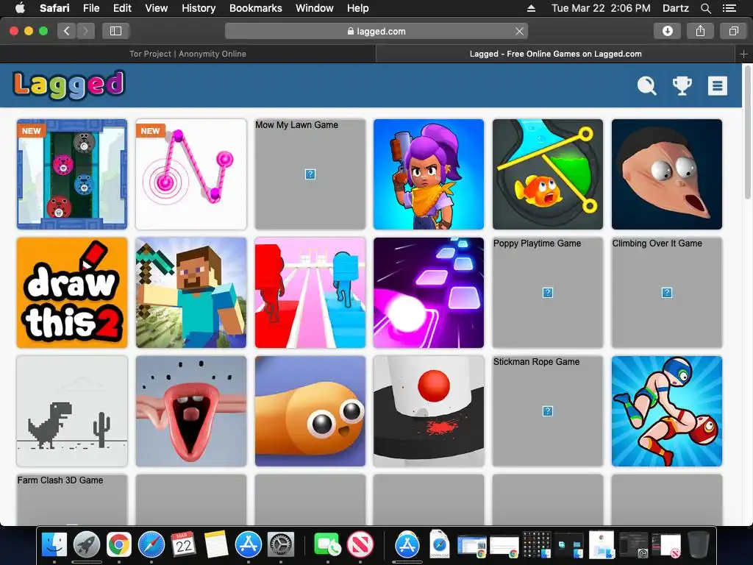Screen dimensions: 753x565
Task: Open the Window menu
Action: [315, 8]
